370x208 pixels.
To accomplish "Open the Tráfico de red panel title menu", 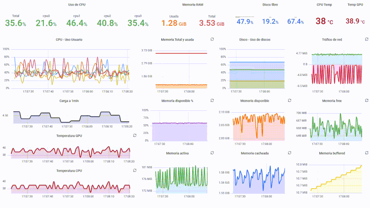I will coord(332,40).
